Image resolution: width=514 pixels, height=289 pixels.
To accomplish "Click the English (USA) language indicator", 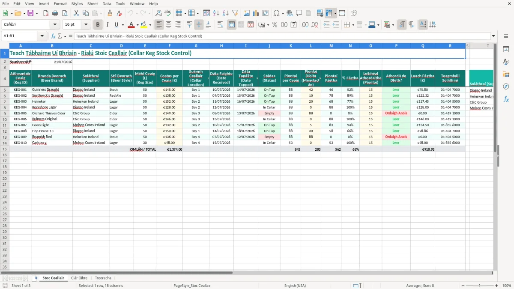I will click(295, 286).
